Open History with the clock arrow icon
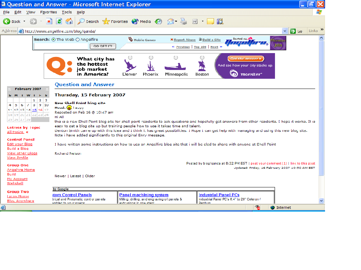This screenshot has height=270, width=361. 158,21
